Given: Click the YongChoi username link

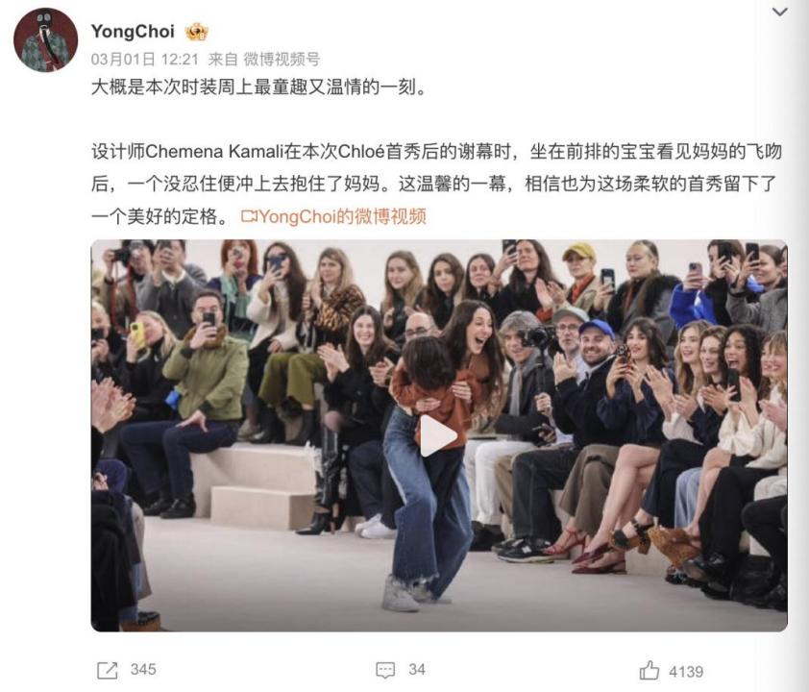Looking at the screenshot, I should [133, 32].
